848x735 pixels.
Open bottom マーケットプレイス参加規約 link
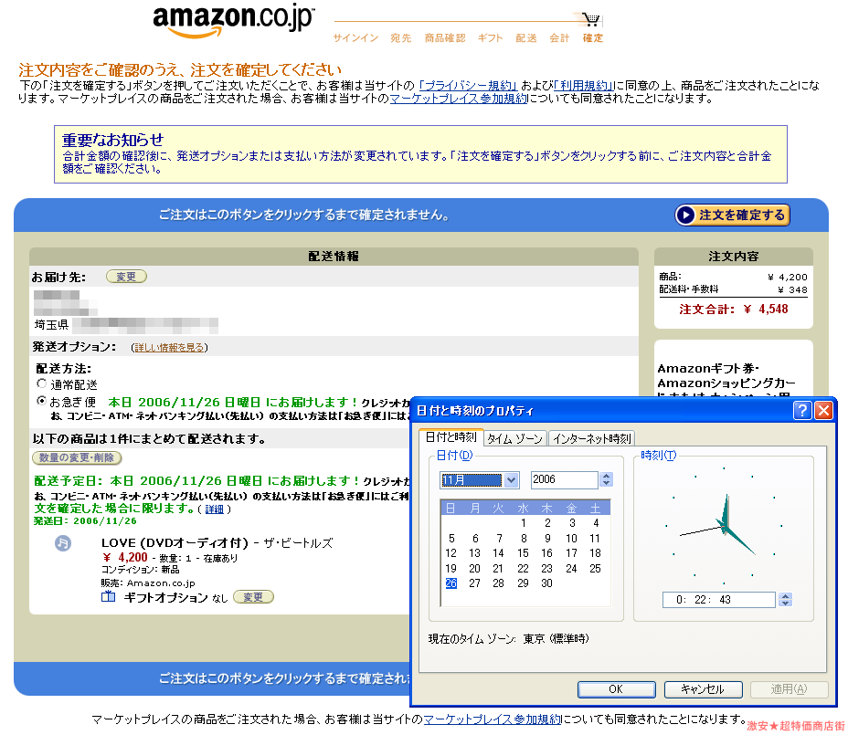493,719
